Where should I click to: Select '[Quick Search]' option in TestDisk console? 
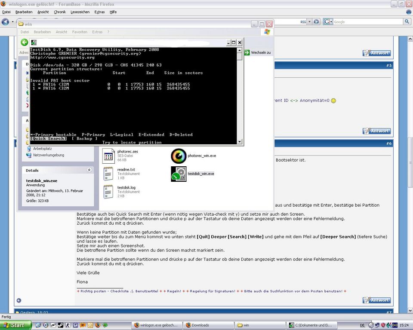click(x=48, y=138)
